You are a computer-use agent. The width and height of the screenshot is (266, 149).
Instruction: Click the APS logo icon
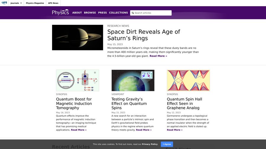point(4,3)
